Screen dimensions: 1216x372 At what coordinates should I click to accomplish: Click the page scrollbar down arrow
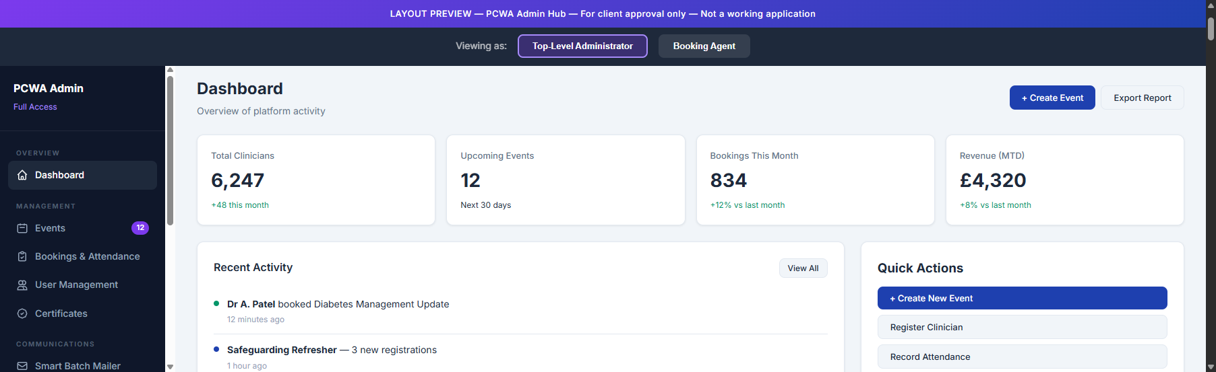tap(1211, 367)
